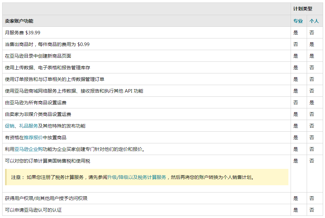Select the 月服务费 $39.99 row text
The width and height of the screenshot is (325, 218).
pyautogui.click(x=23, y=33)
